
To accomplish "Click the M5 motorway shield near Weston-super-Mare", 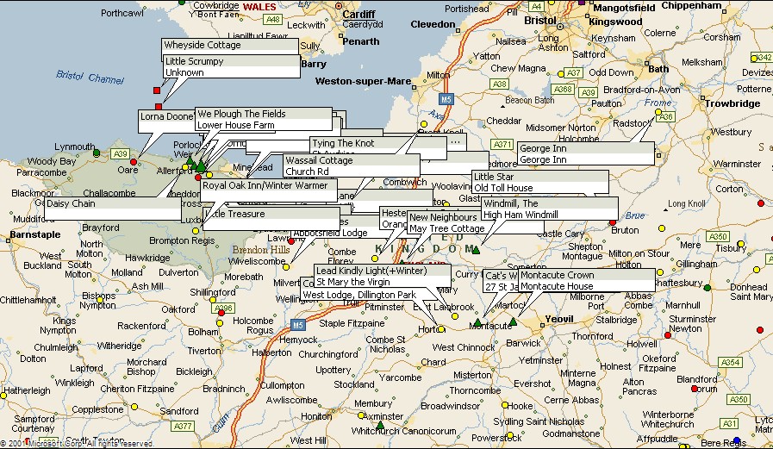I will 446,99.
